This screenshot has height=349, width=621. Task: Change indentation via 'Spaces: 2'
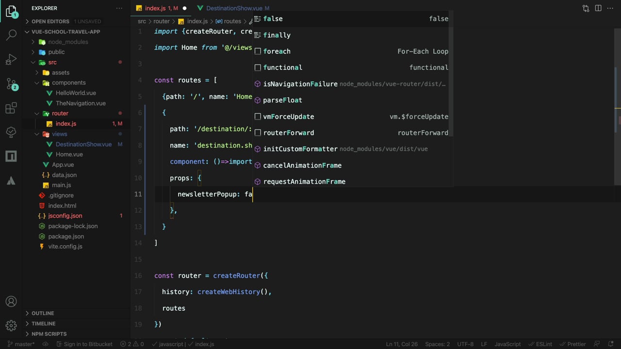437,344
